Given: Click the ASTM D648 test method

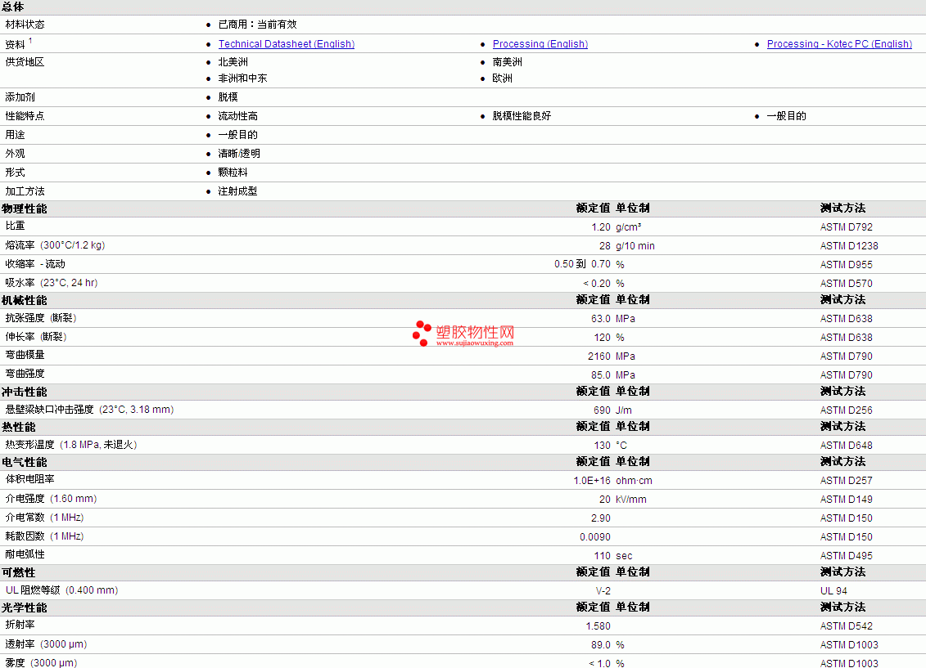Looking at the screenshot, I should coord(847,445).
